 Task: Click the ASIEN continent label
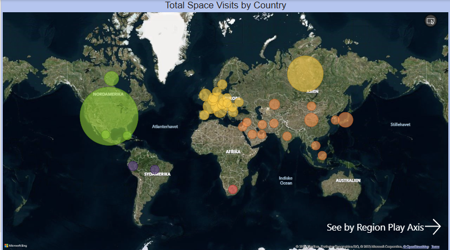coord(312,91)
